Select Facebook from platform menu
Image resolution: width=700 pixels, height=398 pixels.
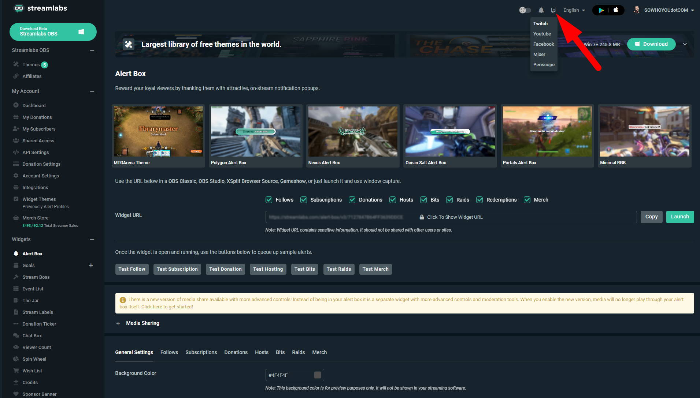(x=544, y=44)
